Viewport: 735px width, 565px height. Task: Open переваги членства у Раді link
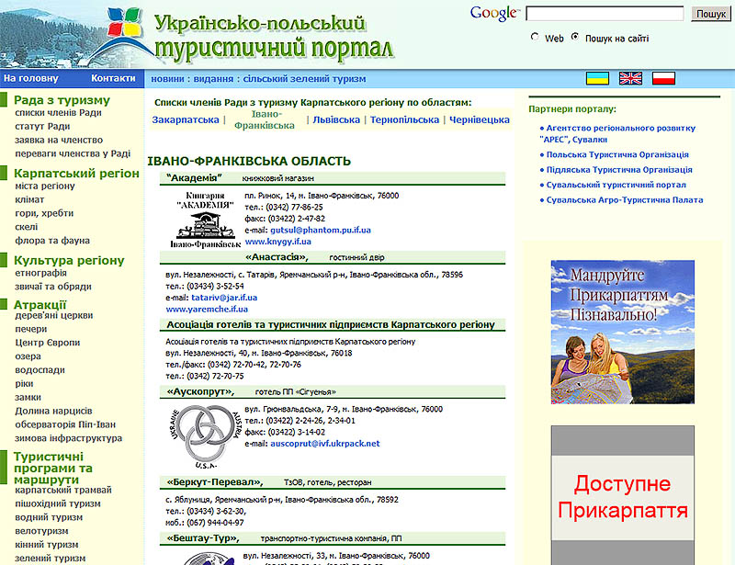73,153
